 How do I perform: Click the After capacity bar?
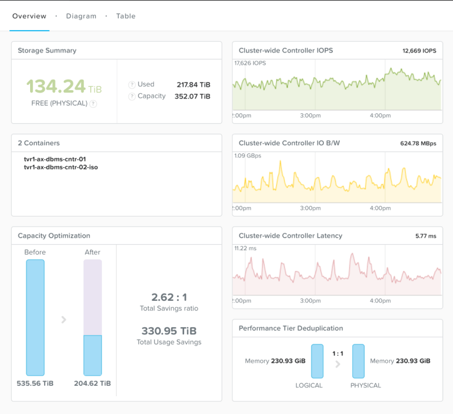coord(93,317)
